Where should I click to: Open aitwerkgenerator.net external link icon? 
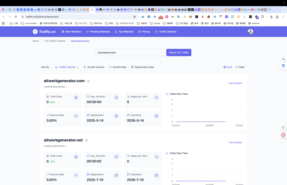86,140
